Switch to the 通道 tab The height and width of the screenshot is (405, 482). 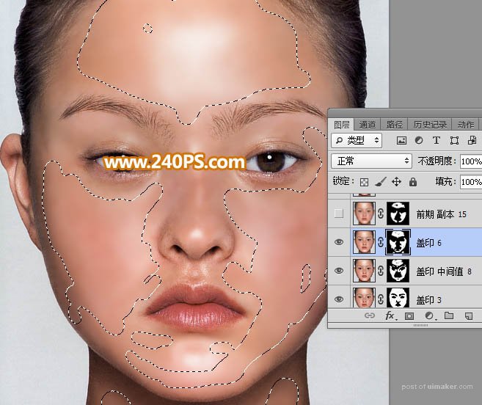click(368, 125)
